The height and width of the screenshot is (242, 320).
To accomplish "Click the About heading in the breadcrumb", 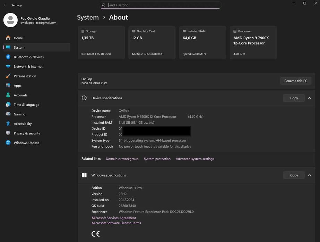I will [118, 18].
